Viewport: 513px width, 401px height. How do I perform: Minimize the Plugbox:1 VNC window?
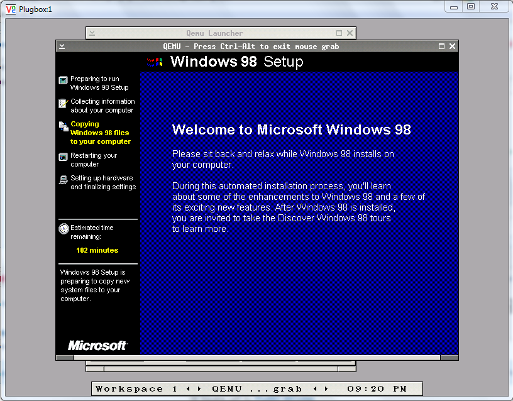point(454,6)
